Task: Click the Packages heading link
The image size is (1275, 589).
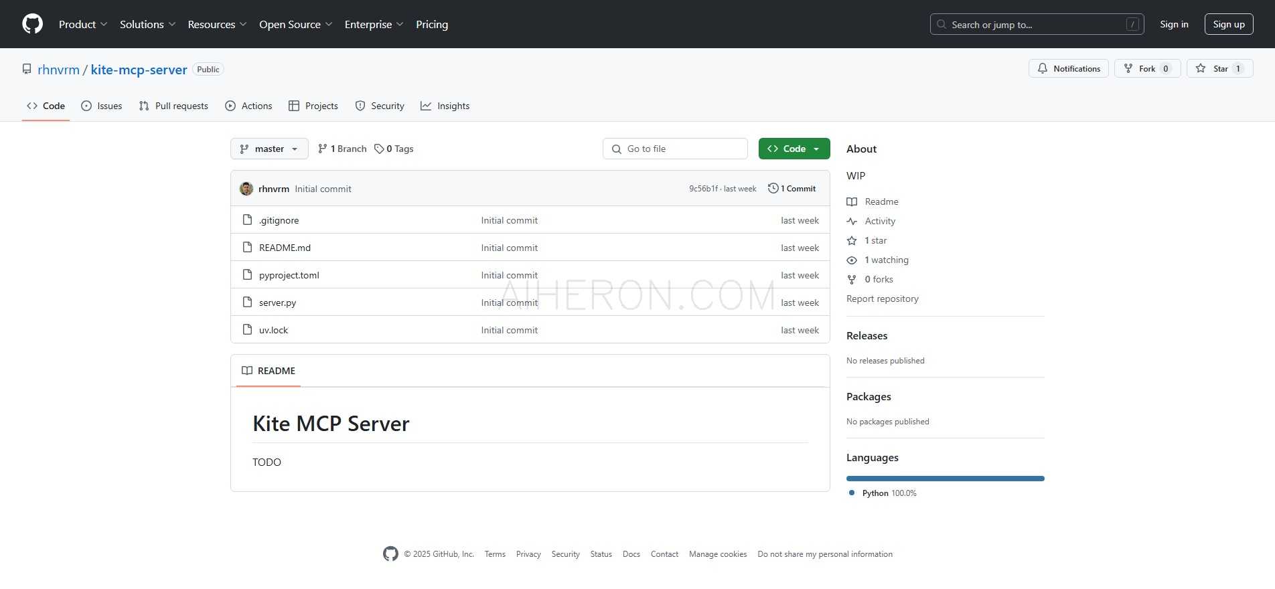Action: (x=869, y=396)
